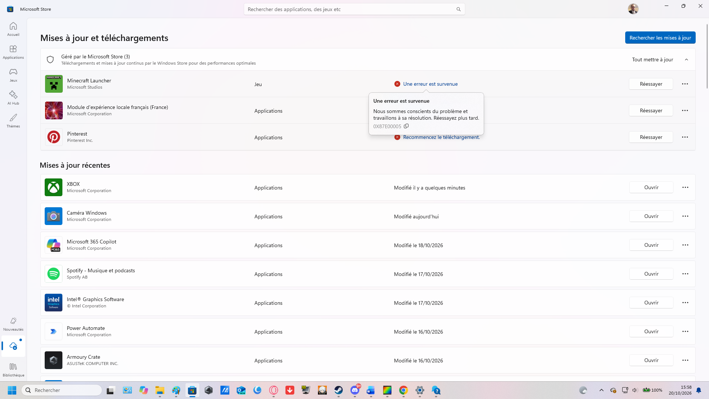Open the Nouveautés sidebar item
This screenshot has height=399, width=709.
[13, 324]
